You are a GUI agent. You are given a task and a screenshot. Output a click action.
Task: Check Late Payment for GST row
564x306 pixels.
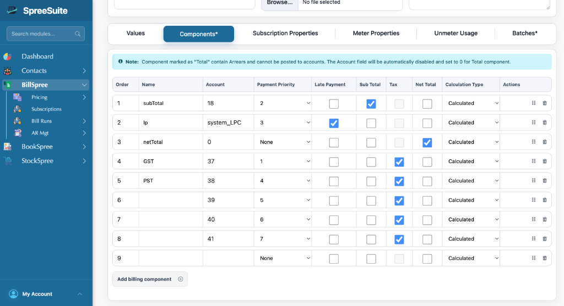333,162
